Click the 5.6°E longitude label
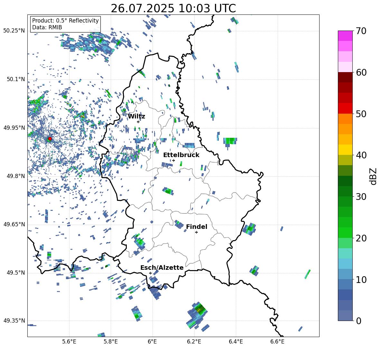The height and width of the screenshot is (348, 381). point(69,342)
